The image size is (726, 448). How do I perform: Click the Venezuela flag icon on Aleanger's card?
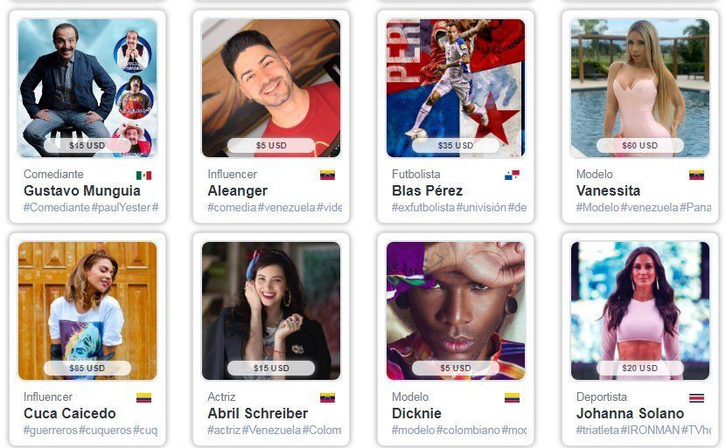[327, 176]
